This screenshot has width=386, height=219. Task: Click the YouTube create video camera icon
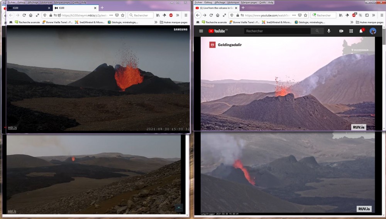pyautogui.click(x=341, y=31)
